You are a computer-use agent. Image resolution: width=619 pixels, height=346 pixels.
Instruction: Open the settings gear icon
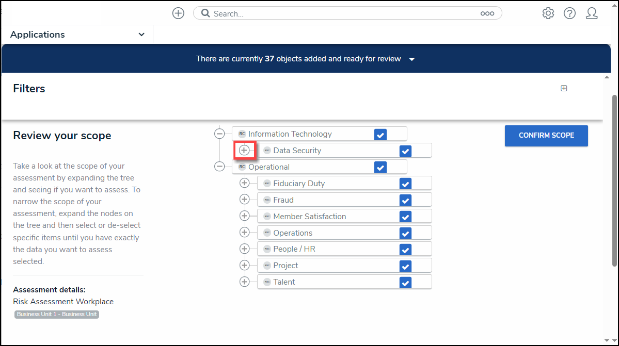point(548,13)
